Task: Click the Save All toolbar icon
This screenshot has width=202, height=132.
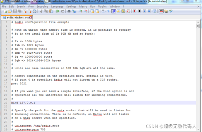Action: (x=20, y=11)
